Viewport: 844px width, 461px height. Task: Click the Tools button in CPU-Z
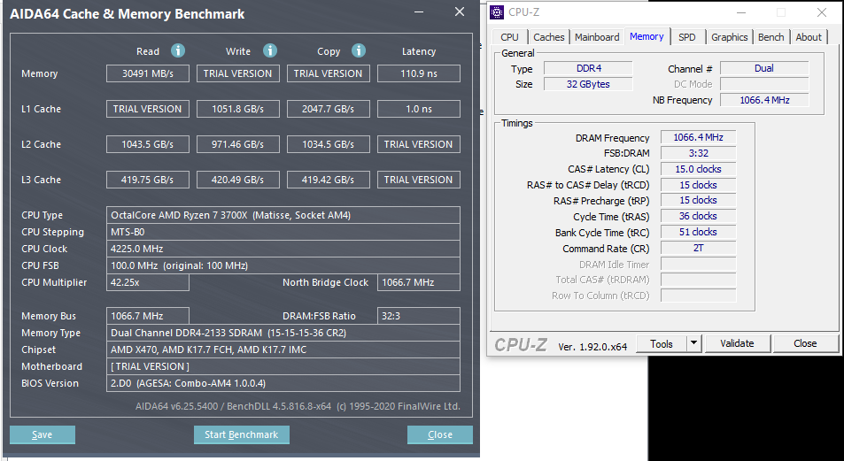point(662,343)
